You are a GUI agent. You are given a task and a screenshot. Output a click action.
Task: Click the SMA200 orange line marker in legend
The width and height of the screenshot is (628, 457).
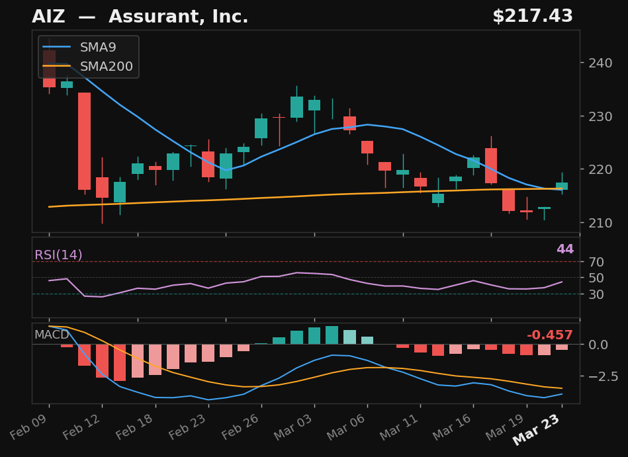tap(58, 66)
